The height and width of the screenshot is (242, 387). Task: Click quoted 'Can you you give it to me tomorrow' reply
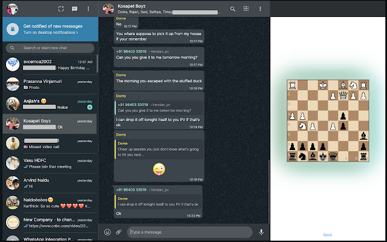[159, 108]
